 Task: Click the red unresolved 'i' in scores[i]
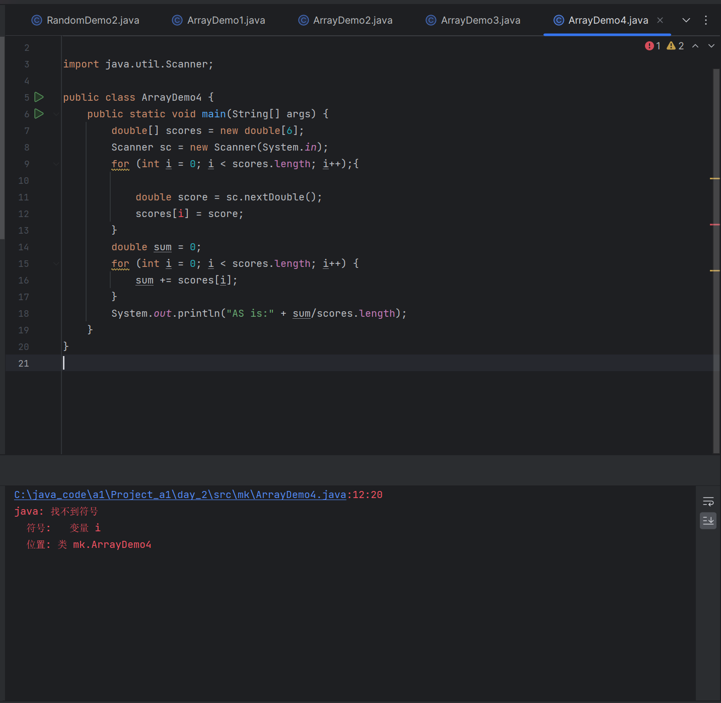181,214
